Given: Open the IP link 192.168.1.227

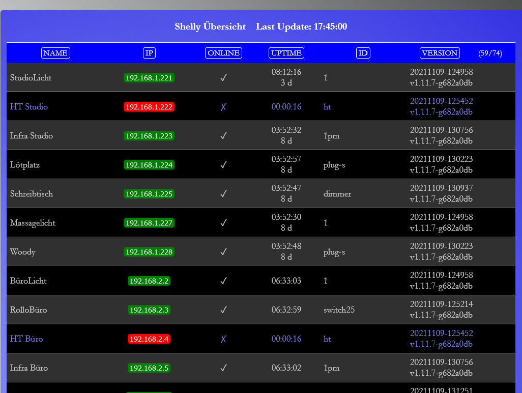Looking at the screenshot, I should [149, 223].
